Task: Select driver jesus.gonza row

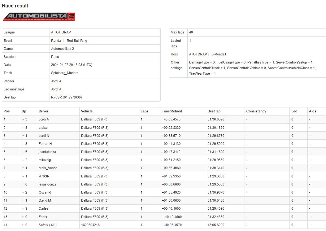Action: [164, 184]
